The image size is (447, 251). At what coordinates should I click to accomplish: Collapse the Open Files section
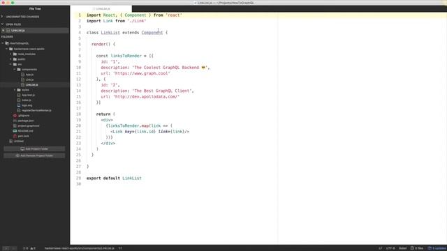pyautogui.click(x=2, y=24)
